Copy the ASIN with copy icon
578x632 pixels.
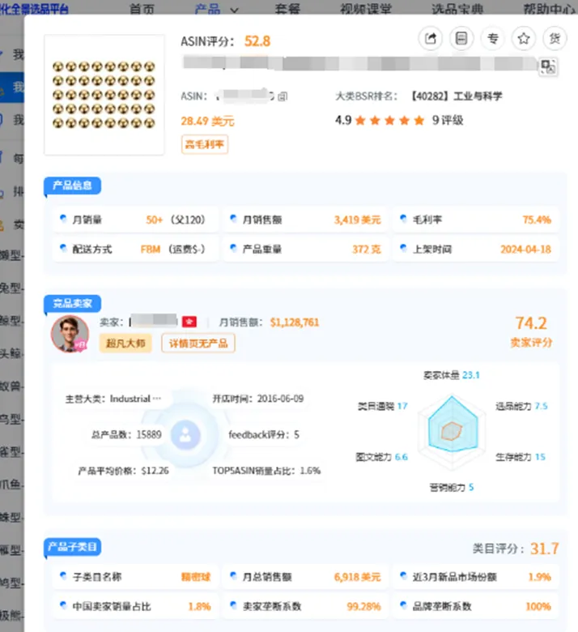(x=283, y=96)
